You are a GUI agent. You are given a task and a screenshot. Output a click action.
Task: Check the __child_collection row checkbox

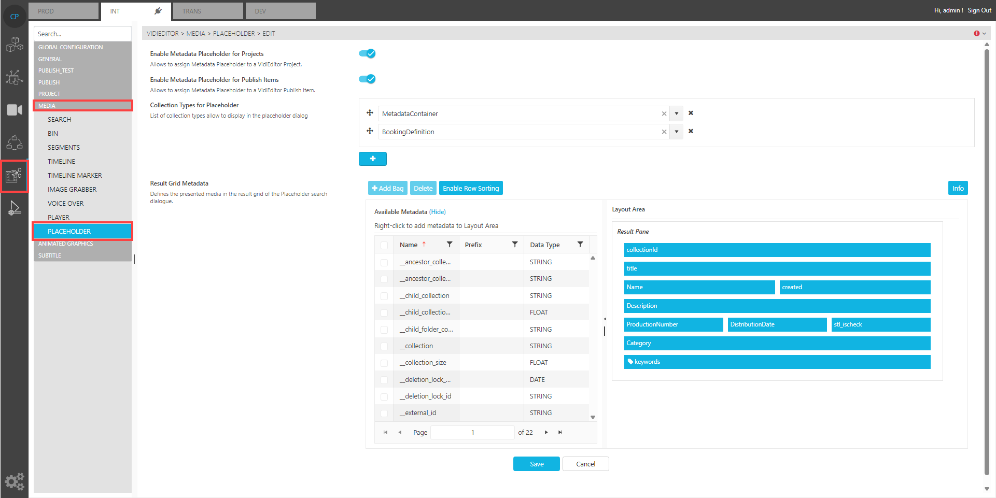click(384, 296)
